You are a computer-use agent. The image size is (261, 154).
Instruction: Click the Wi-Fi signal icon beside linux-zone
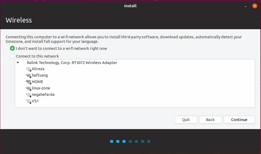click(x=28, y=88)
